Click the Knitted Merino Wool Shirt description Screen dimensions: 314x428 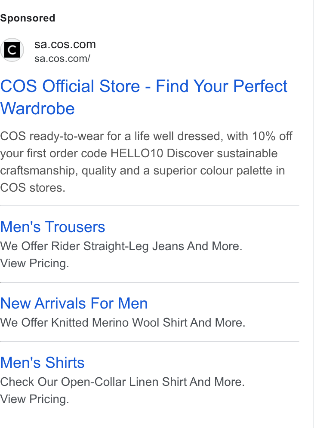tap(123, 322)
